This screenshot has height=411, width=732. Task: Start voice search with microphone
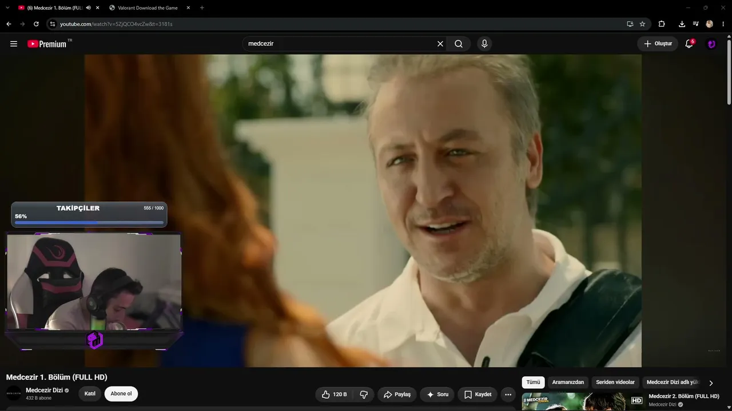pos(484,44)
